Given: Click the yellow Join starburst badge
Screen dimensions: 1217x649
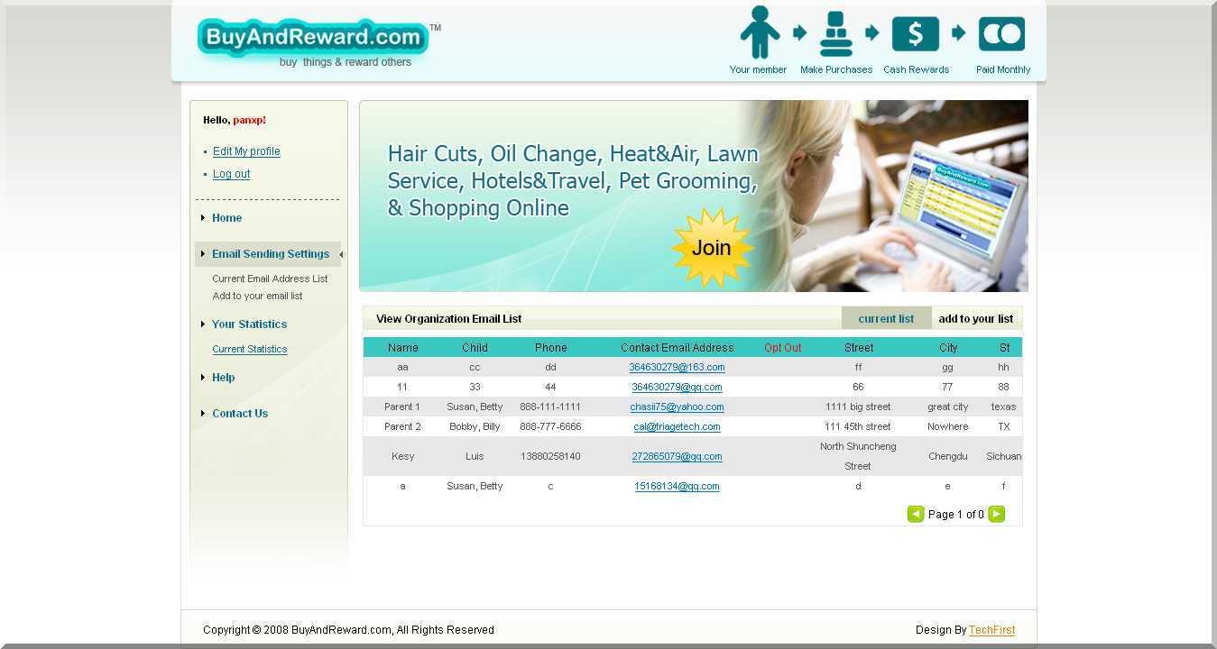Looking at the screenshot, I should pos(712,247).
